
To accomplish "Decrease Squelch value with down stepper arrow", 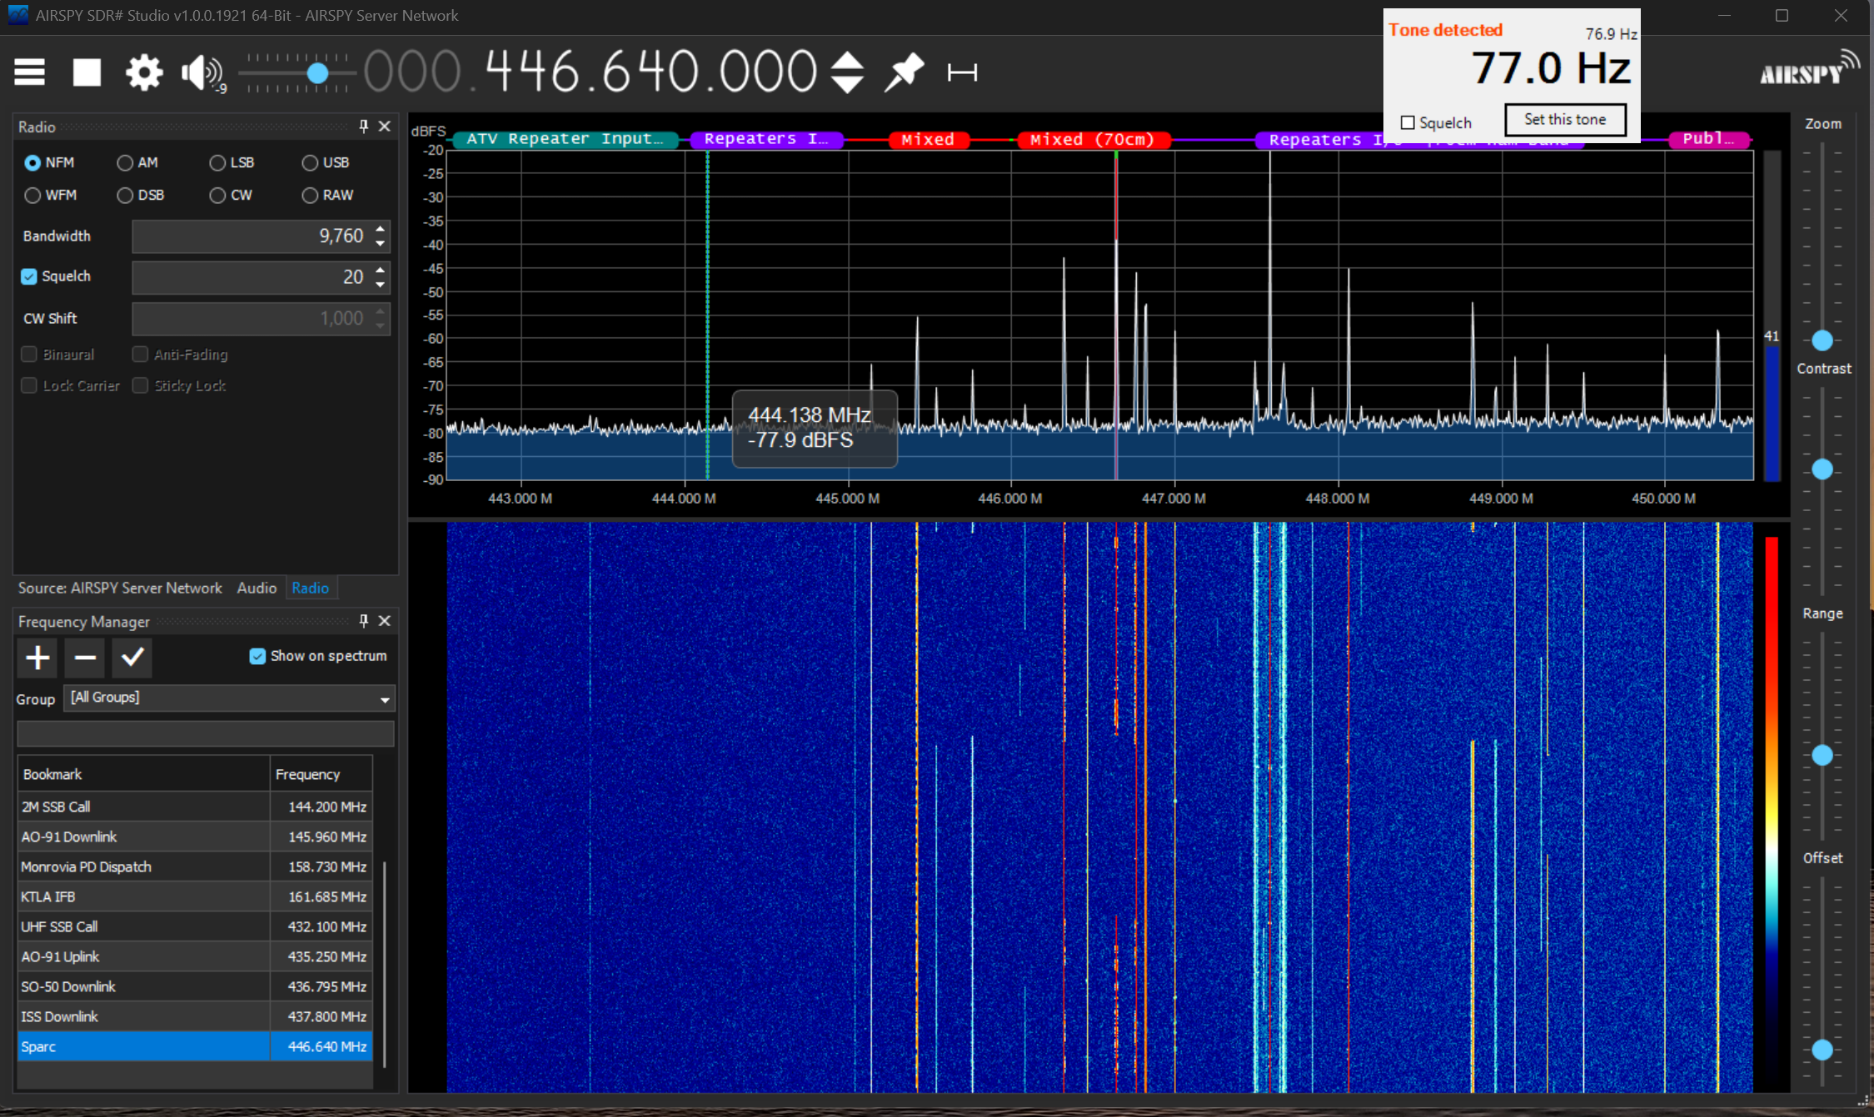I will 380,285.
